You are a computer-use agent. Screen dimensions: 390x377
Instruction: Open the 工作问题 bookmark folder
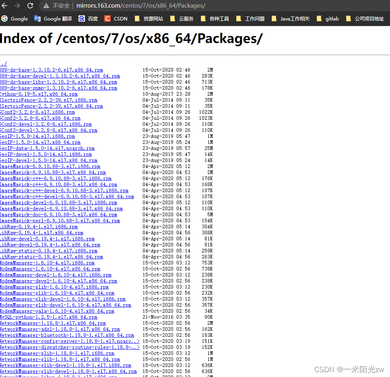(x=250, y=18)
